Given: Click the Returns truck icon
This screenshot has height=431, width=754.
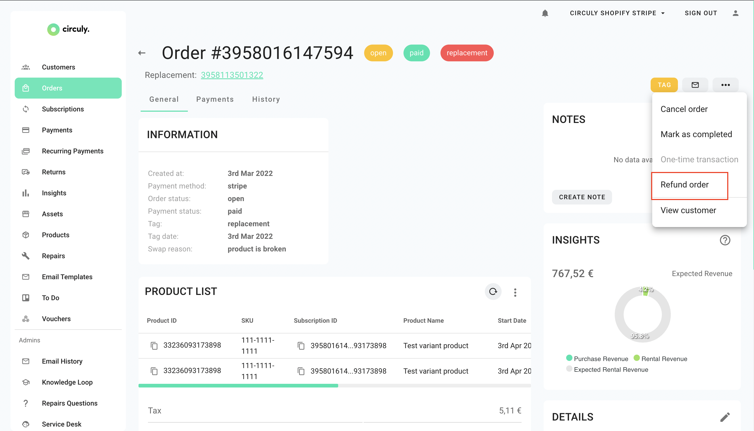Looking at the screenshot, I should click(26, 172).
